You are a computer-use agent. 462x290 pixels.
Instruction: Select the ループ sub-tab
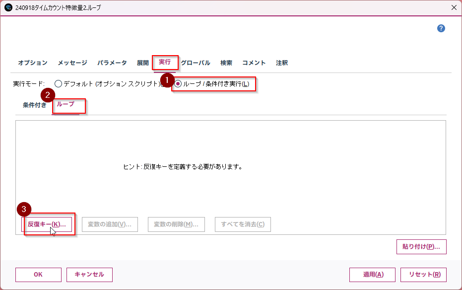66,104
